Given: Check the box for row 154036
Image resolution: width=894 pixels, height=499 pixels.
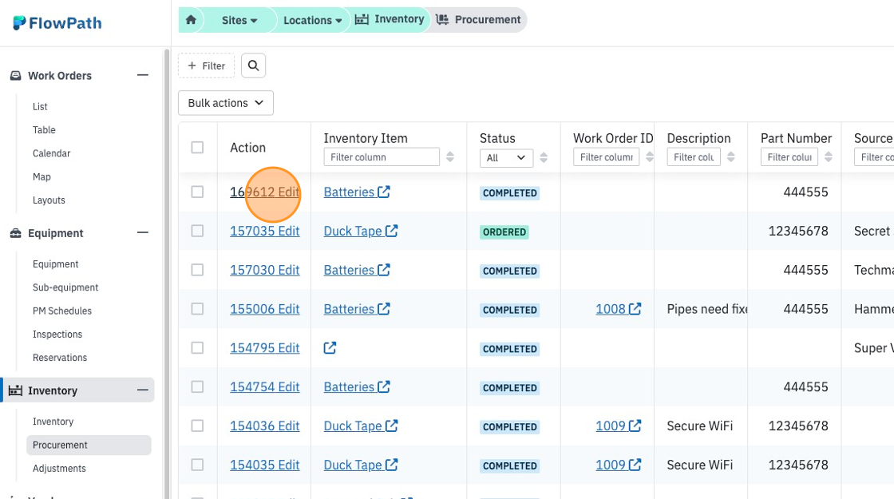Looking at the screenshot, I should pos(197,426).
